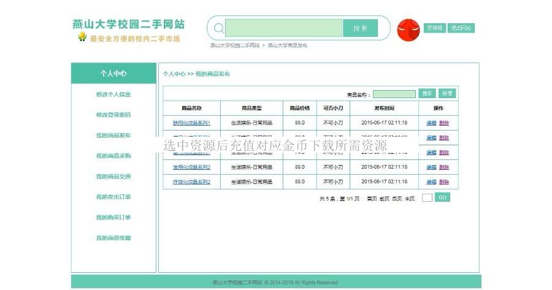
Task: Click price 88.0 in 肤用化妆品系列1 row
Action: (299, 123)
